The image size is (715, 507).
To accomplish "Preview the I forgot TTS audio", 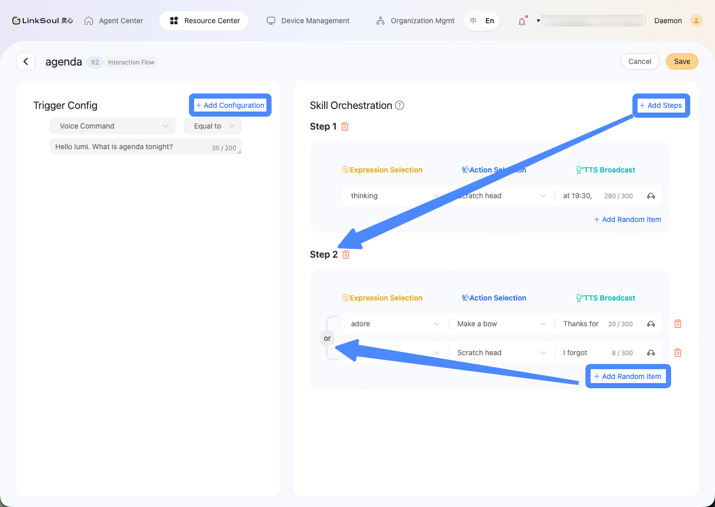I will [x=651, y=353].
